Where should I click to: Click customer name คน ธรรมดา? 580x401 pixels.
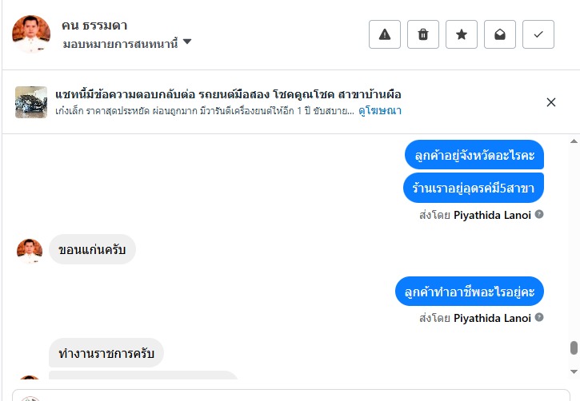coord(94,26)
